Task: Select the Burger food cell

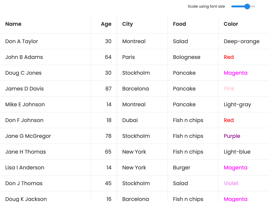Action: coord(182,168)
